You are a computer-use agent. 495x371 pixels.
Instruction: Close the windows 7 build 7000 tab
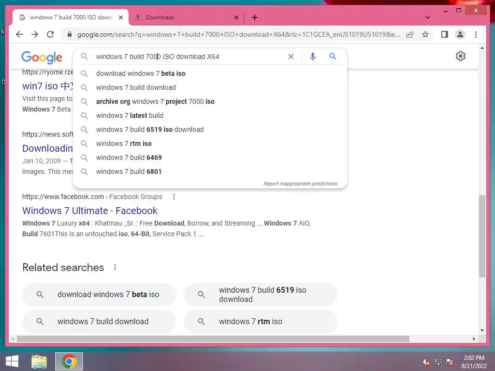[x=120, y=17]
